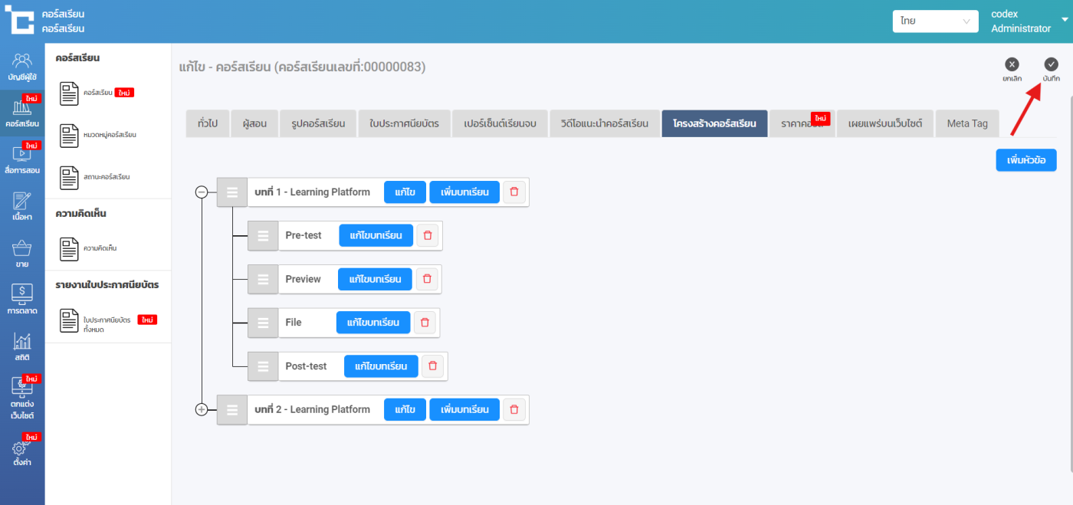This screenshot has width=1073, height=505.
Task: Click แก้ไขบทเรียน button for Preview lesson
Action: click(375, 279)
